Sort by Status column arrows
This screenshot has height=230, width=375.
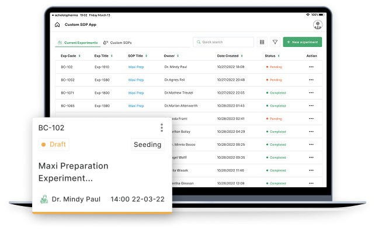(279, 56)
